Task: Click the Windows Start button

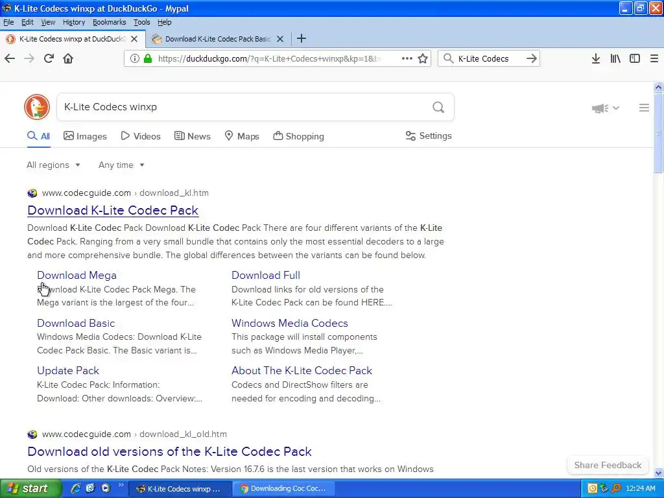Action: [x=30, y=488]
